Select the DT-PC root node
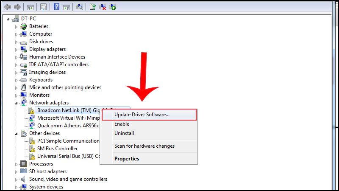The width and height of the screenshot is (339, 191). [x=28, y=19]
